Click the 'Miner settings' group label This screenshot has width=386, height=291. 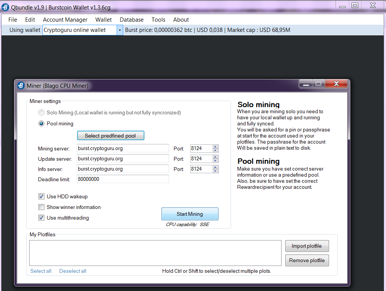[x=45, y=101]
